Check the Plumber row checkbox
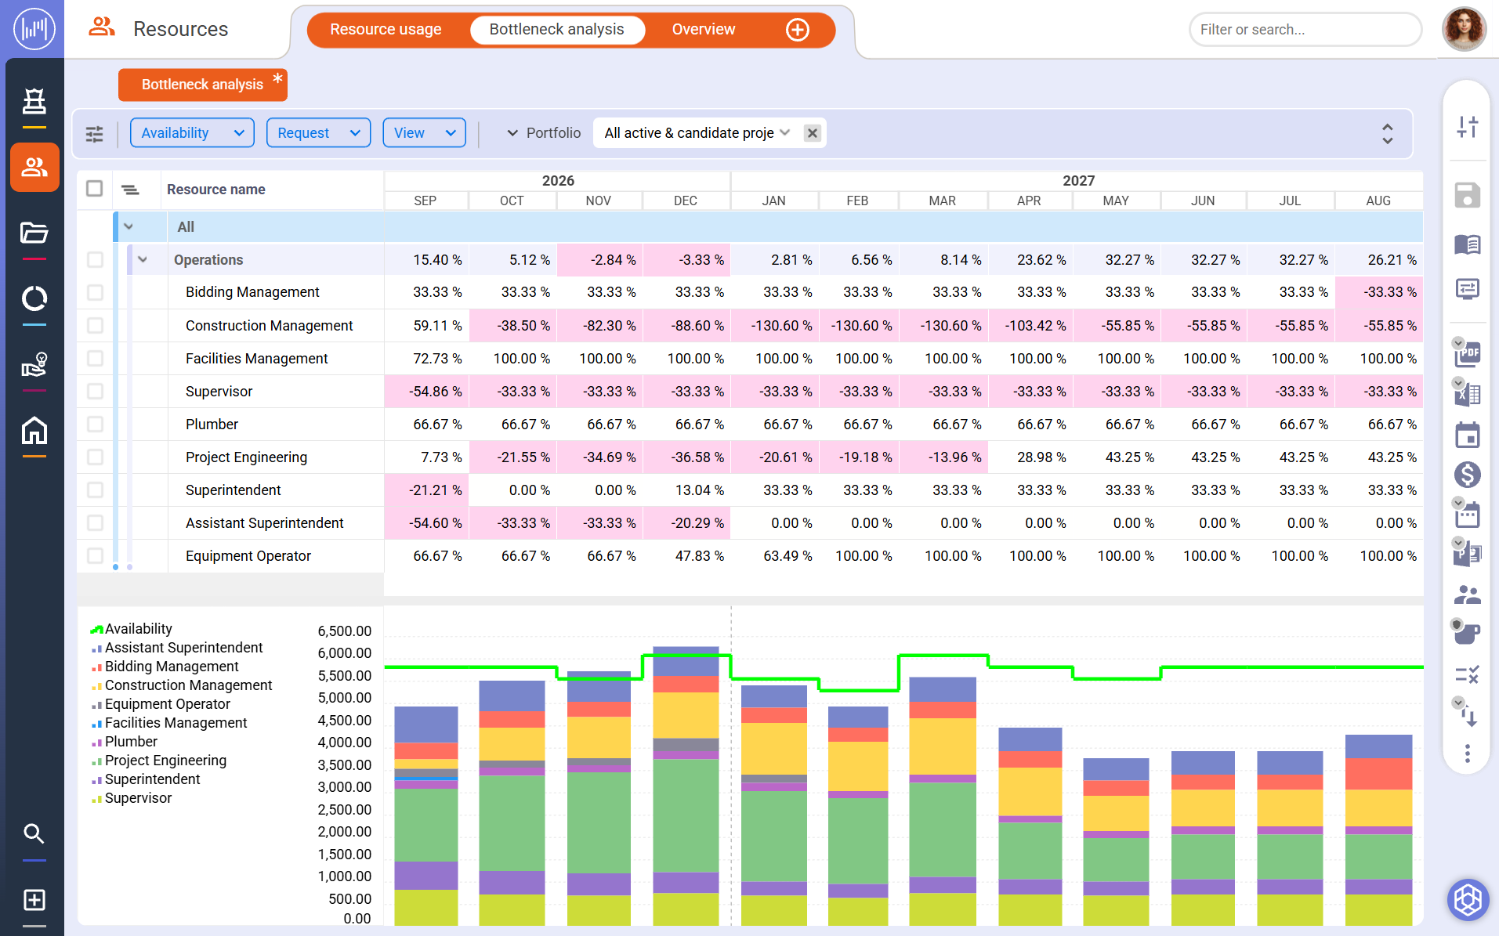 95,424
